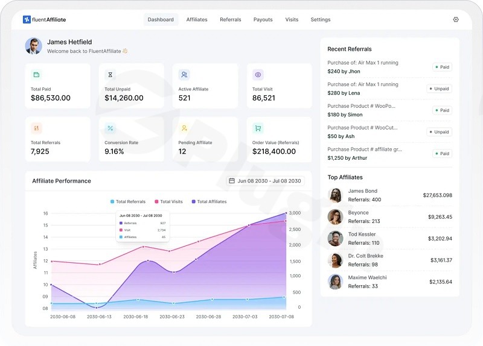Open settings gear icon at top right

(456, 19)
